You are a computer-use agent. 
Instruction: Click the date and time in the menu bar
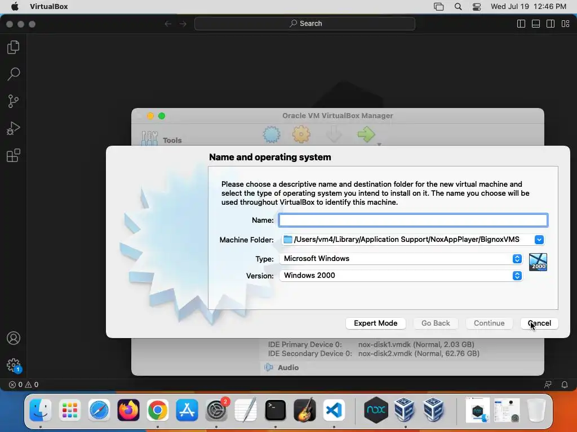(x=529, y=7)
